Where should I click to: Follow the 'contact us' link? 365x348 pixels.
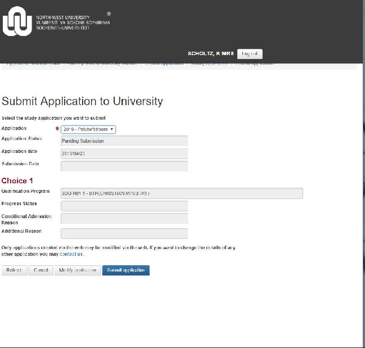click(x=71, y=254)
